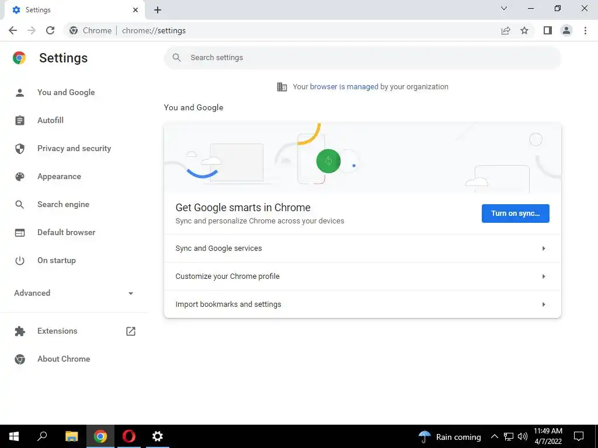Open About Chrome page
This screenshot has height=448, width=598.
pos(64,359)
